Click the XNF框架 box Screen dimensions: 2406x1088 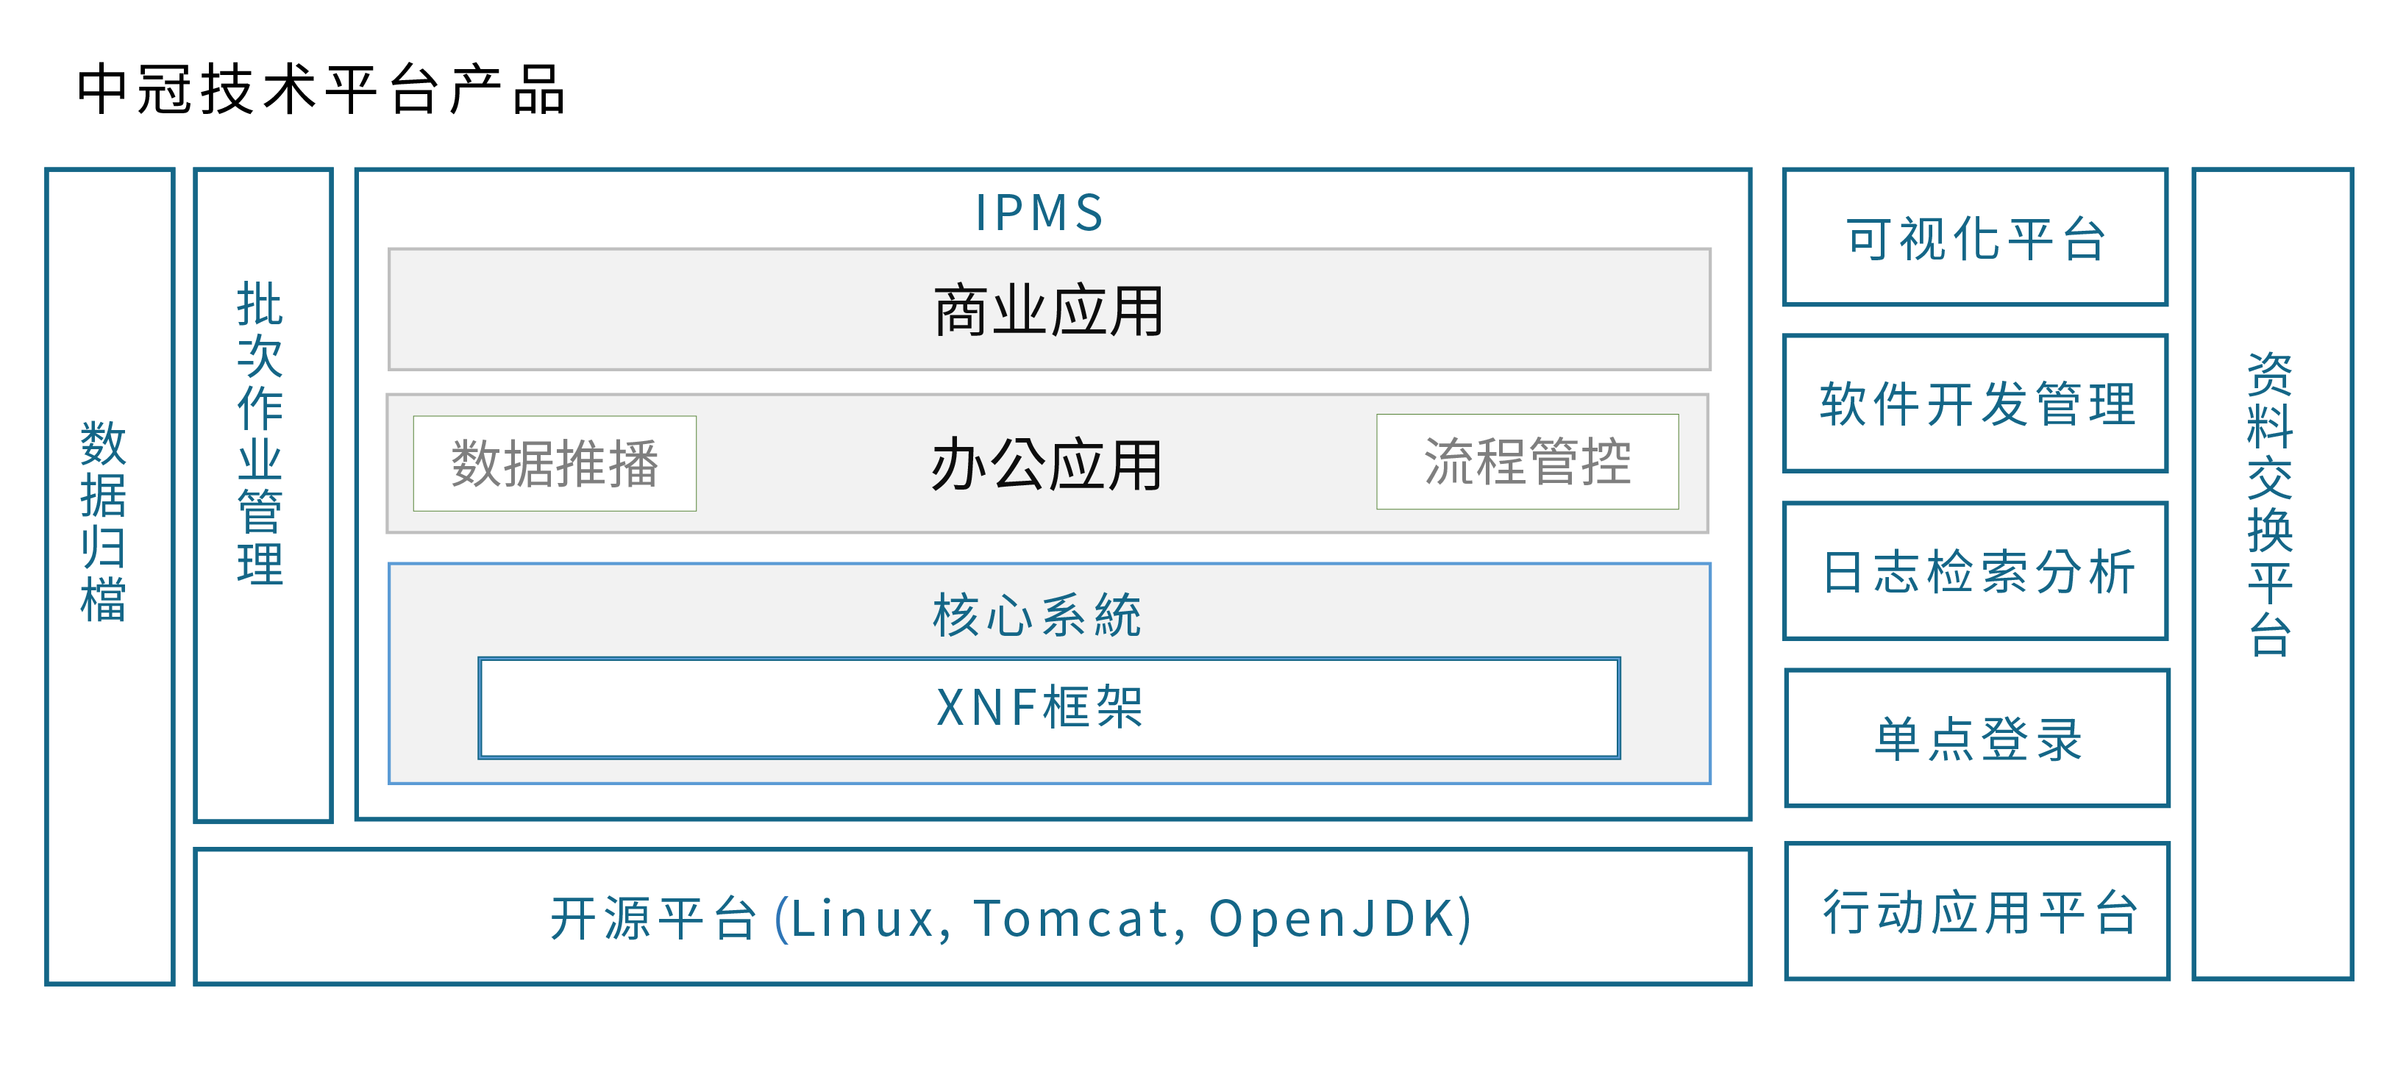[x=1049, y=708]
